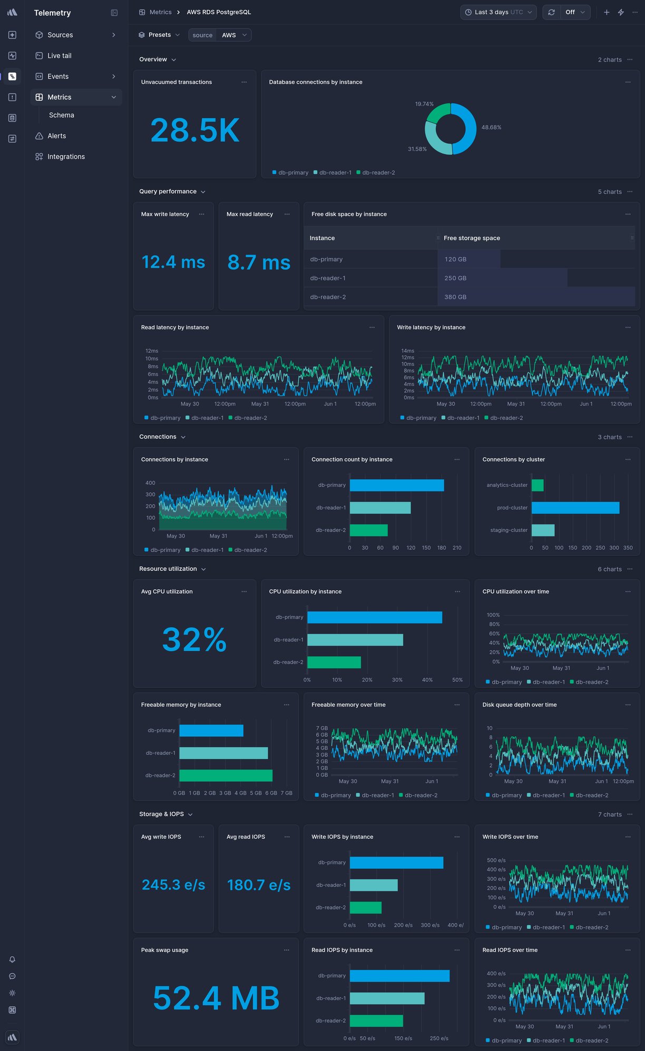Viewport: 645px width, 1051px height.
Task: Open Max write latency options menu
Action: [201, 214]
